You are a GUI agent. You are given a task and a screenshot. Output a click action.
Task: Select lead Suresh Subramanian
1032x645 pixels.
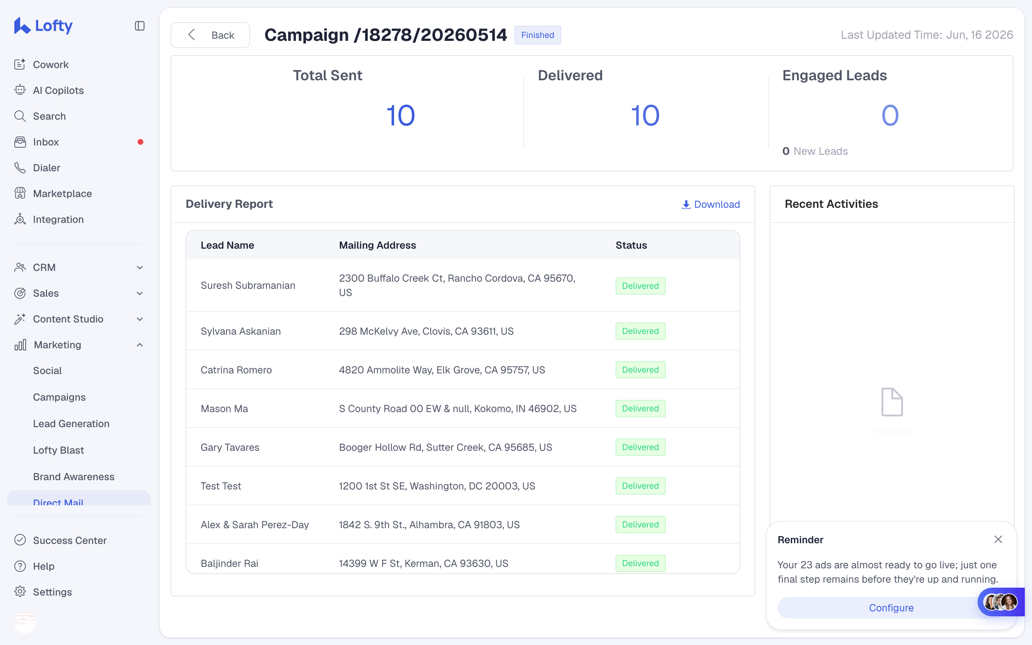[x=248, y=285]
